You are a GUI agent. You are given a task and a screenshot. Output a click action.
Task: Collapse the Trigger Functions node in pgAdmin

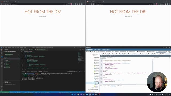coord(93,81)
